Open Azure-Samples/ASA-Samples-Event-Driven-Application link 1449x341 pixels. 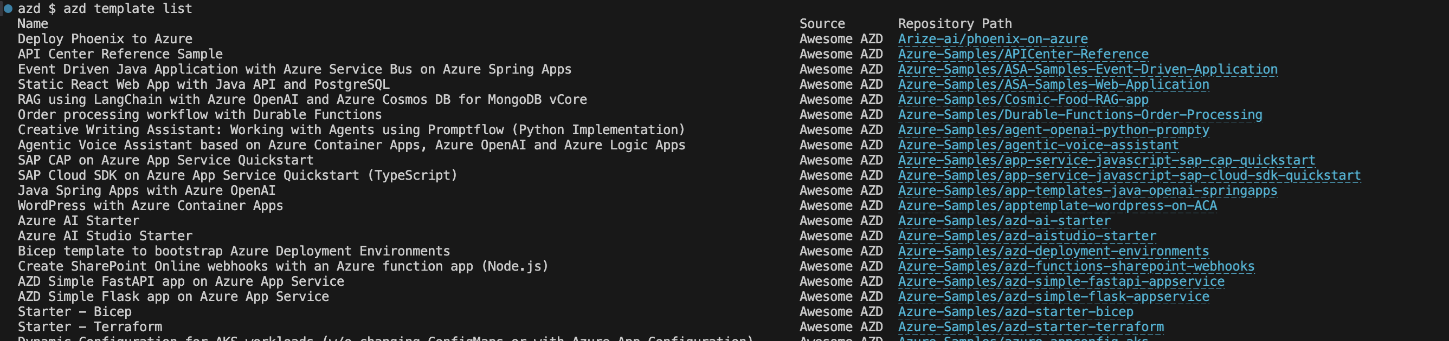pos(1088,69)
